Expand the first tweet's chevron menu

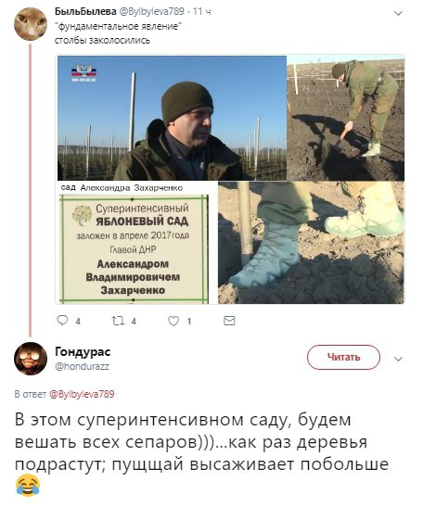tap(398, 13)
